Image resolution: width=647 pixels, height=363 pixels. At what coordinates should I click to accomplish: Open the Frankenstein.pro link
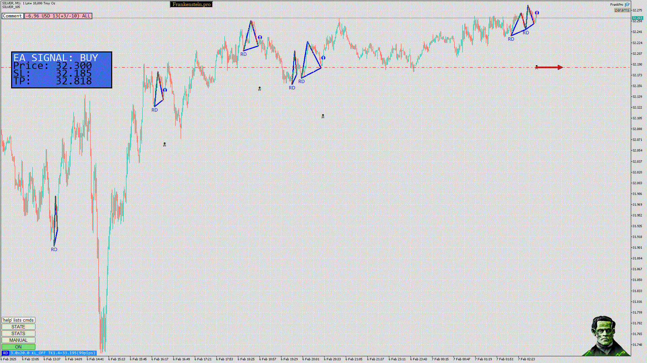click(x=191, y=4)
